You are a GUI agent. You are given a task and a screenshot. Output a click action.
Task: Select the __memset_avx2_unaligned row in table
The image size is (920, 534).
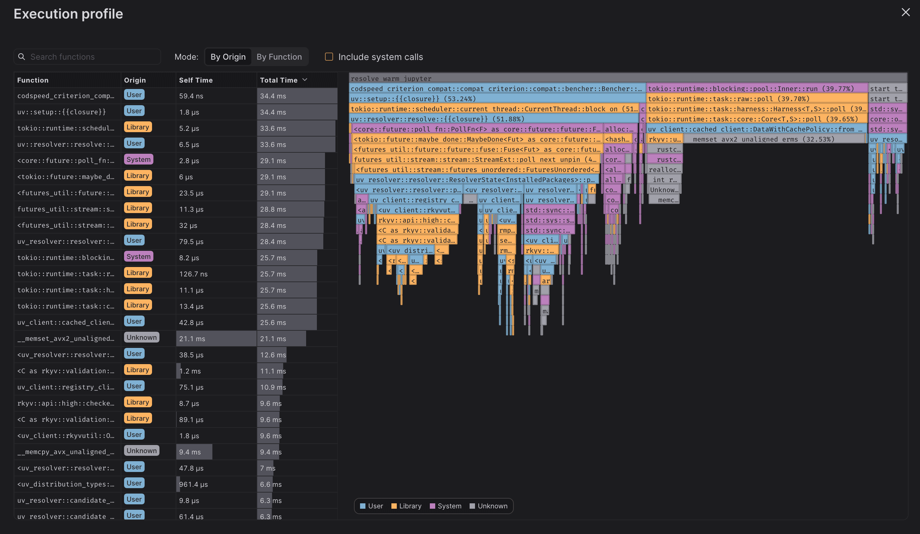66,339
